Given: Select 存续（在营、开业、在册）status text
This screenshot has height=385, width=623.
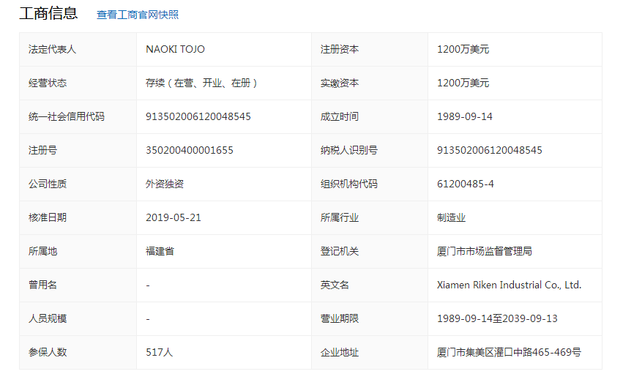Looking at the screenshot, I should tap(201, 83).
